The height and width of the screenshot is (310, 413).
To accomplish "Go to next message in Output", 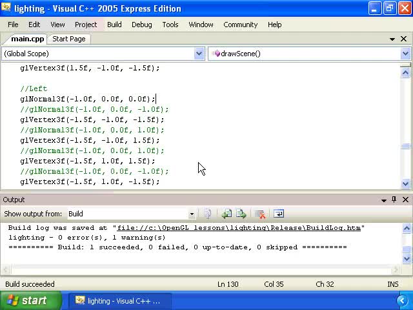I will [241, 214].
